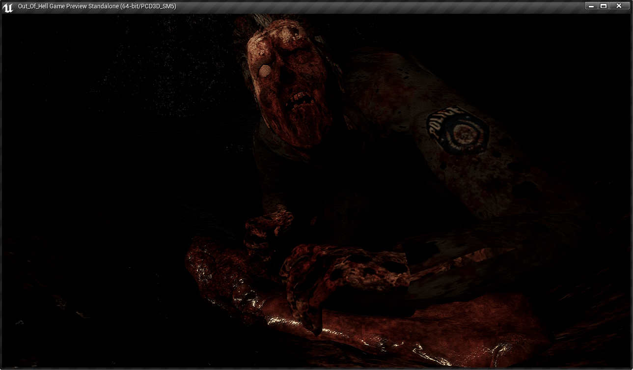Click the Unreal Engine logo icon
The height and width of the screenshot is (370, 633).
pos(8,6)
